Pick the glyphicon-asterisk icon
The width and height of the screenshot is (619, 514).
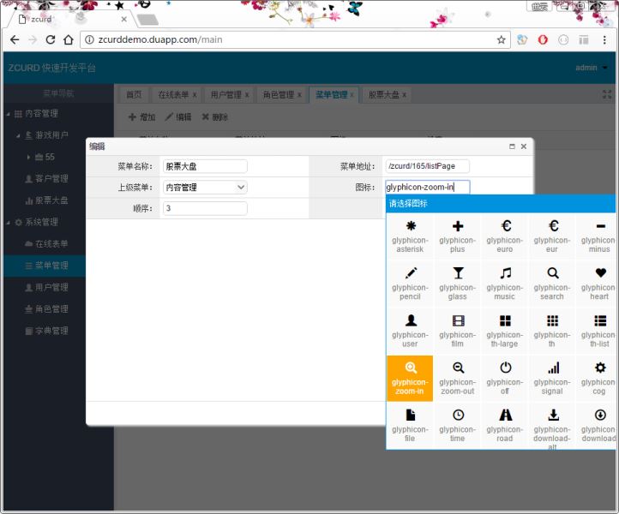click(x=410, y=236)
